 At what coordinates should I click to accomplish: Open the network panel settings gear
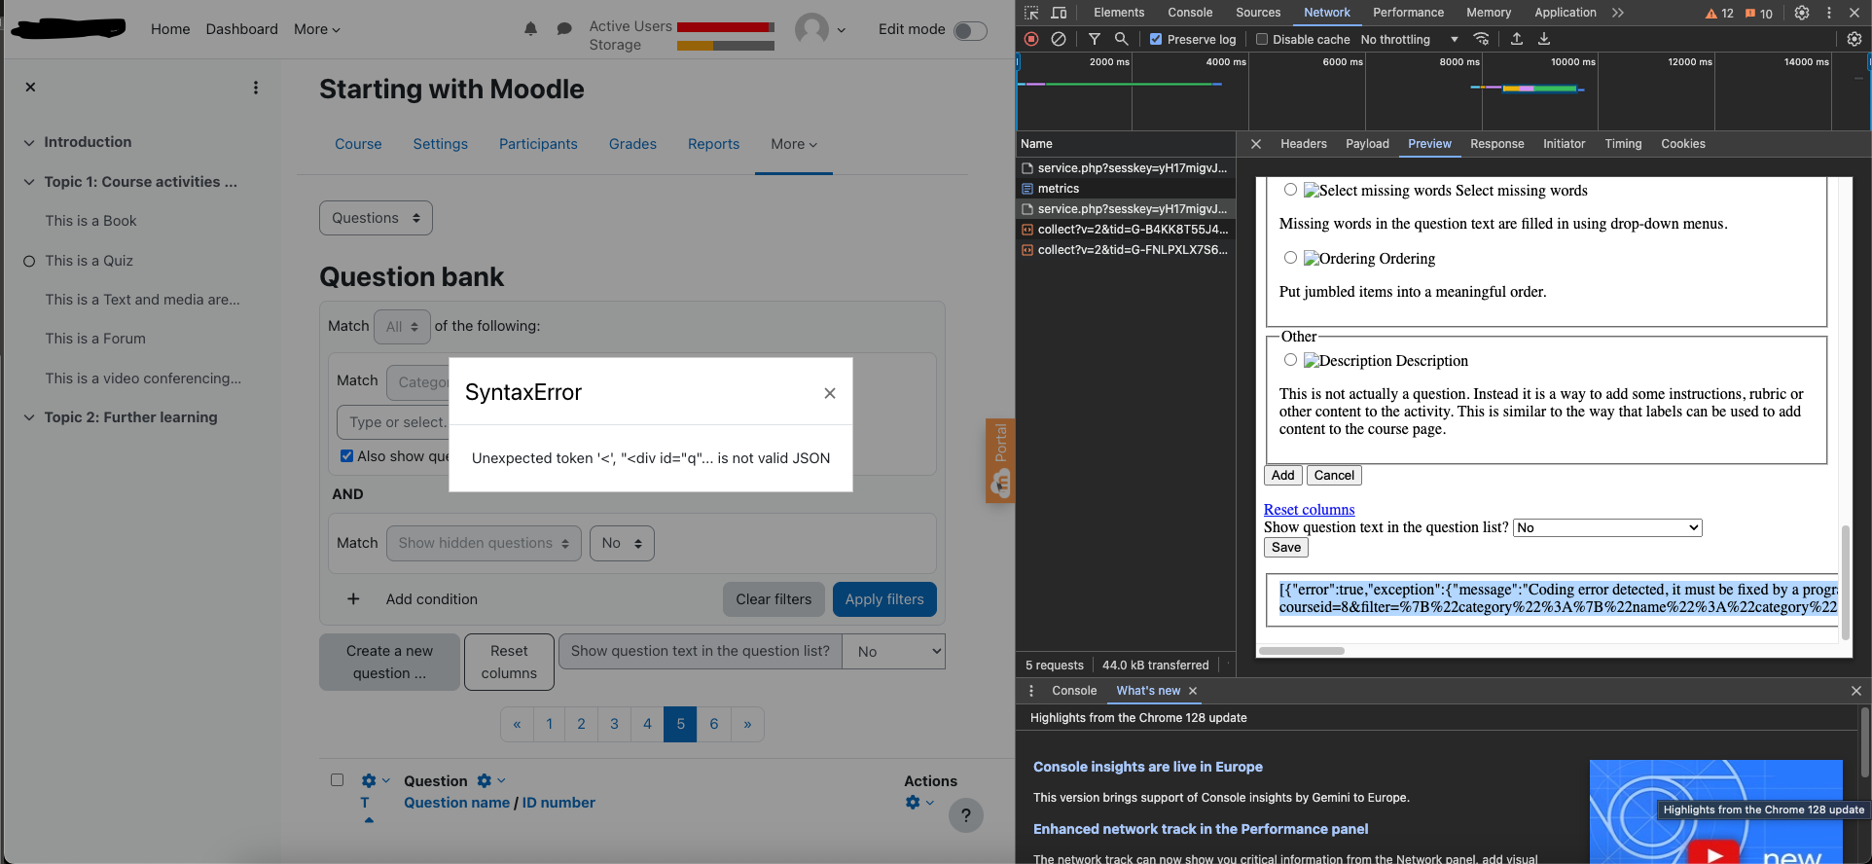coord(1854,39)
